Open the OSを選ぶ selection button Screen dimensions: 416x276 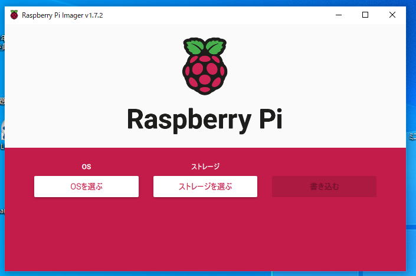click(x=86, y=187)
